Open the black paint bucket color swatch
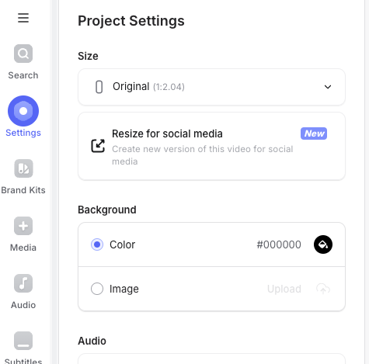Viewport: 369px width, 364px height. pos(323,244)
